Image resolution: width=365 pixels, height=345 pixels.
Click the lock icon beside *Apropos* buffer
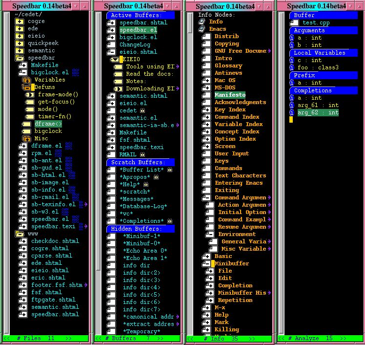pyautogui.click(x=156, y=177)
